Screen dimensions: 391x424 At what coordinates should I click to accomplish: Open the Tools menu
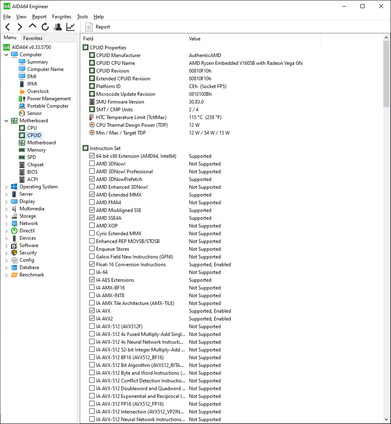point(82,17)
